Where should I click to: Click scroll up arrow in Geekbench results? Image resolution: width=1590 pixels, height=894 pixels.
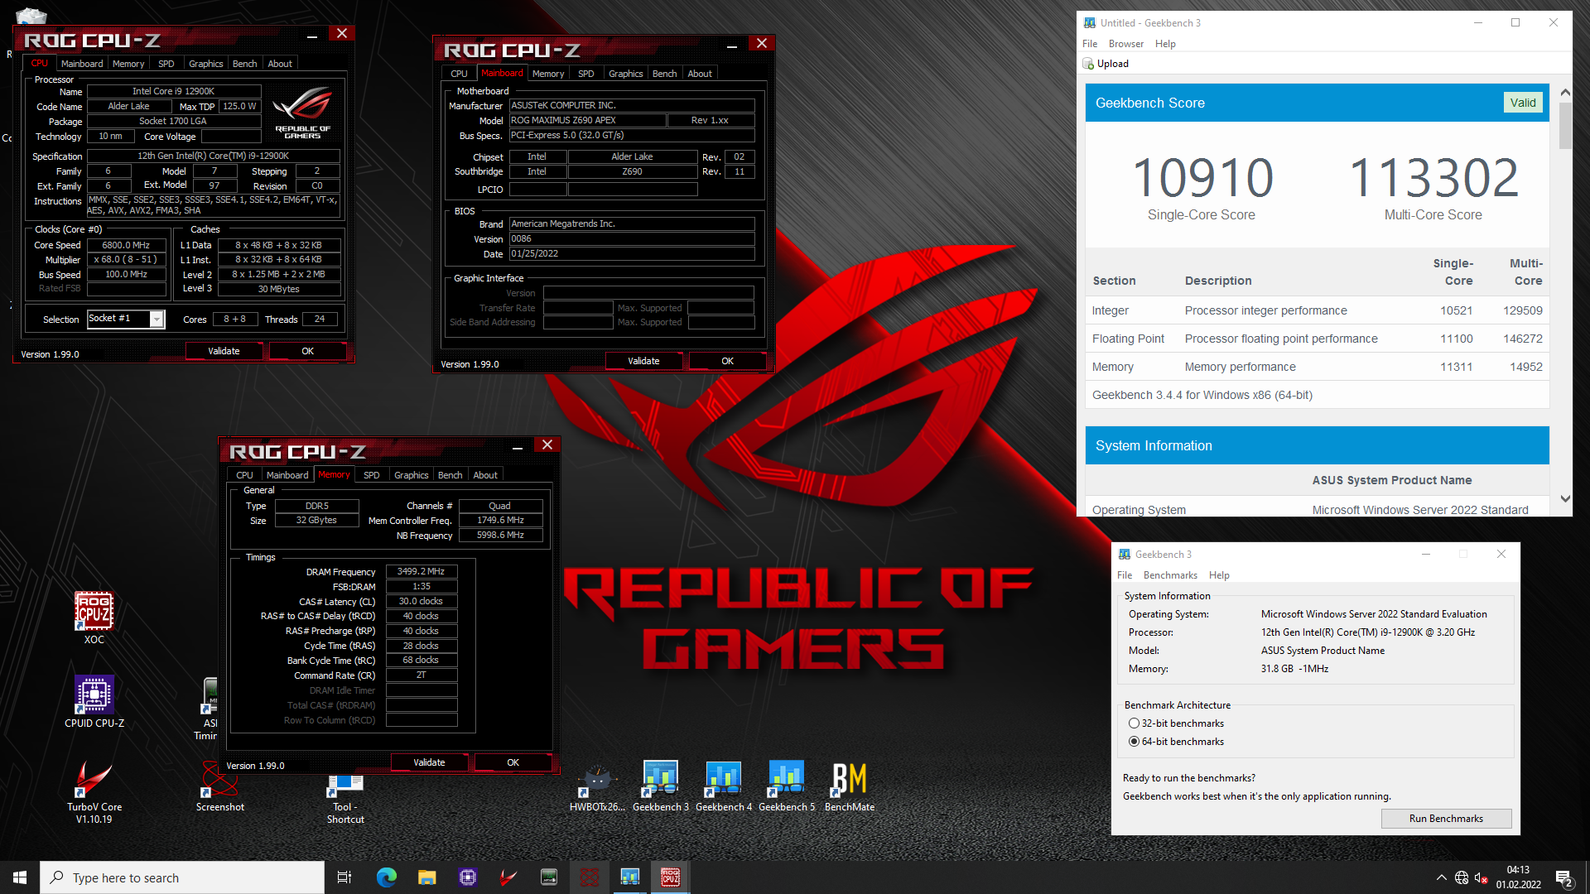[1564, 93]
